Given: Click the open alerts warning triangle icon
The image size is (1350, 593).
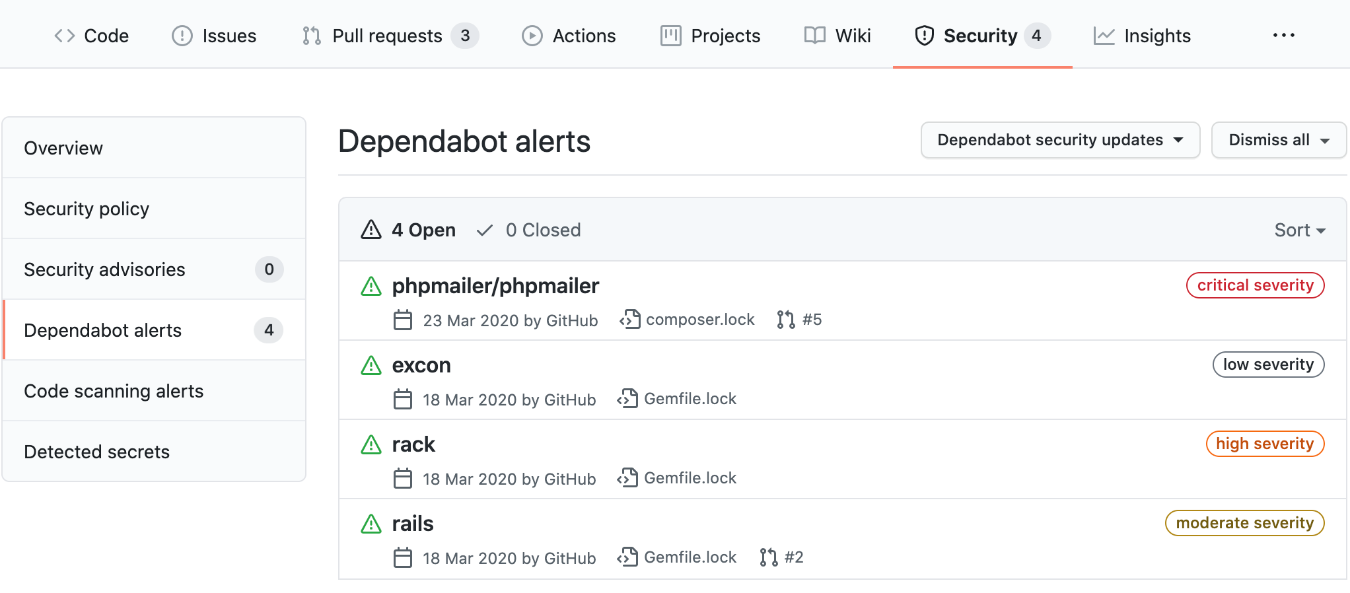Looking at the screenshot, I should [x=371, y=230].
